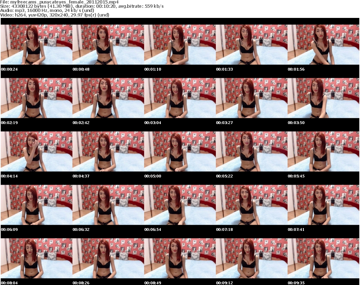Select the time text 00:03:04
Screen dimensions: 360x285
(153, 123)
